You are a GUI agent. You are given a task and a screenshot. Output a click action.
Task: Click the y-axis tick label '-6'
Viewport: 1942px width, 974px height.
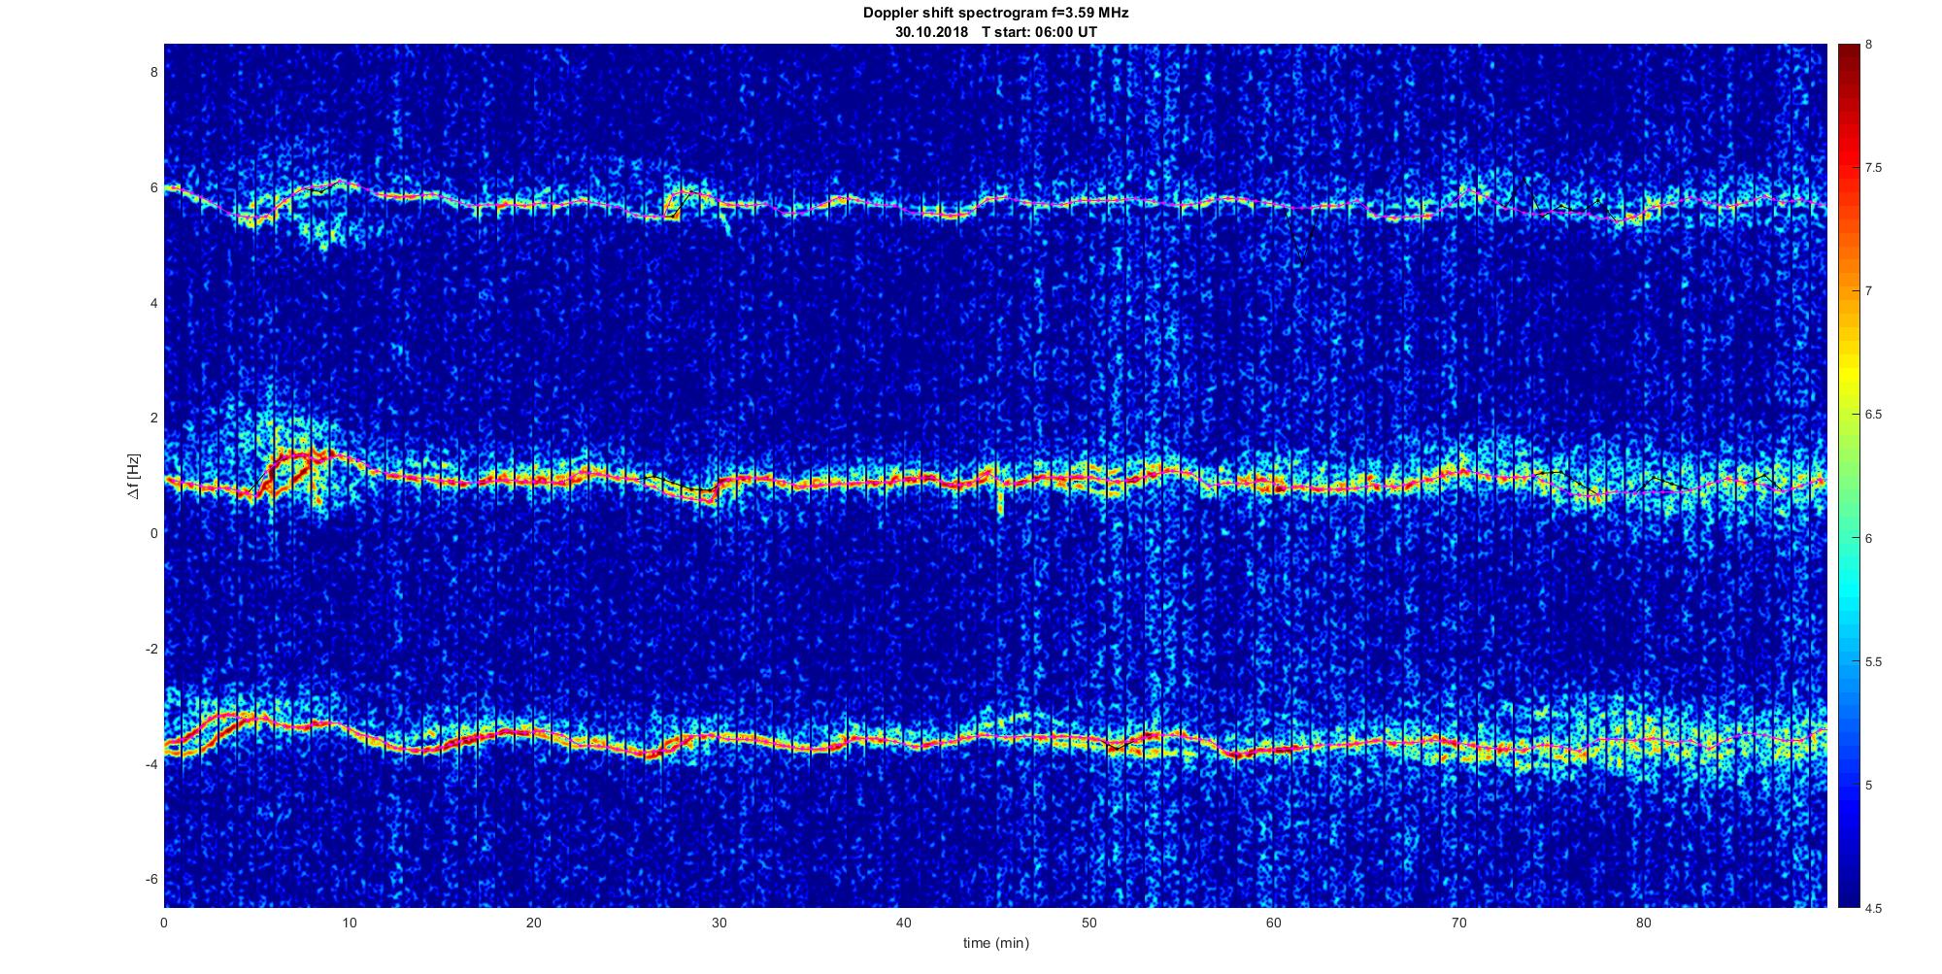click(x=152, y=880)
